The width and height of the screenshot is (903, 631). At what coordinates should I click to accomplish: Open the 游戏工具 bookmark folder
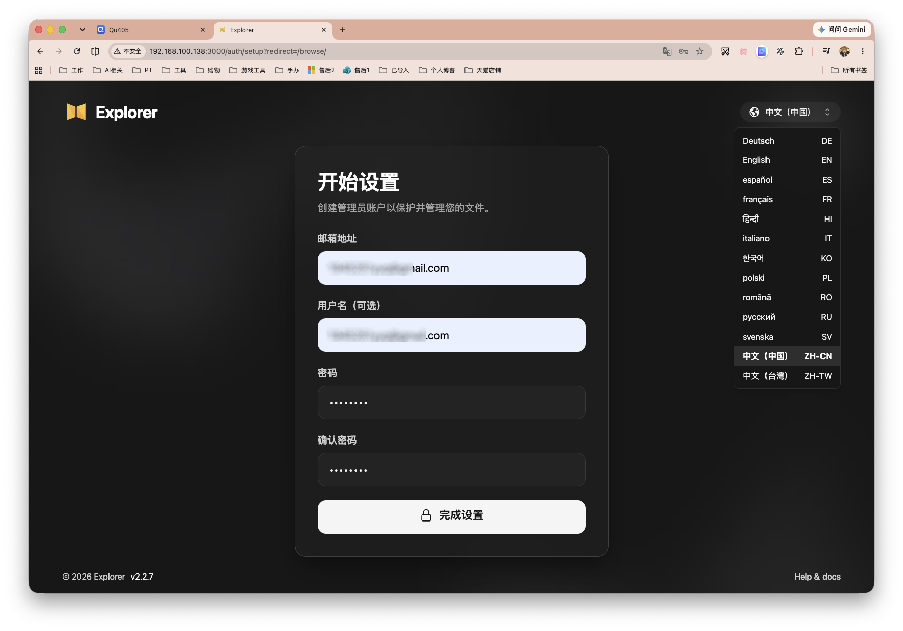[x=248, y=70]
